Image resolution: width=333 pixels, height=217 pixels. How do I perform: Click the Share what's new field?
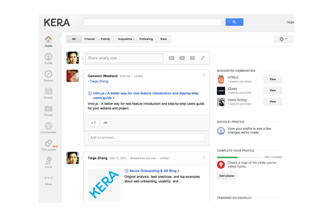click(124, 58)
